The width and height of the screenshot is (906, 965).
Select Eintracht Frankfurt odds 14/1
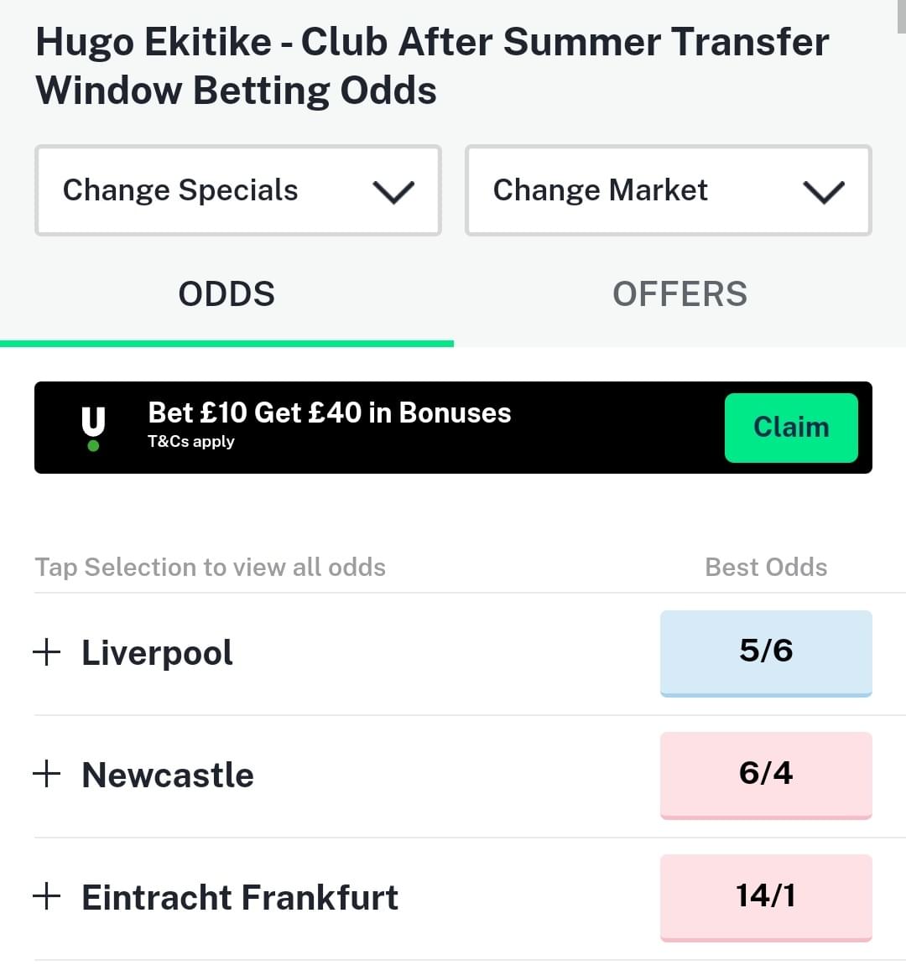point(766,897)
